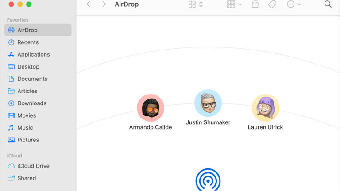The height and width of the screenshot is (191, 340).
Task: Close the Finder window with red button
Action: (11, 4)
